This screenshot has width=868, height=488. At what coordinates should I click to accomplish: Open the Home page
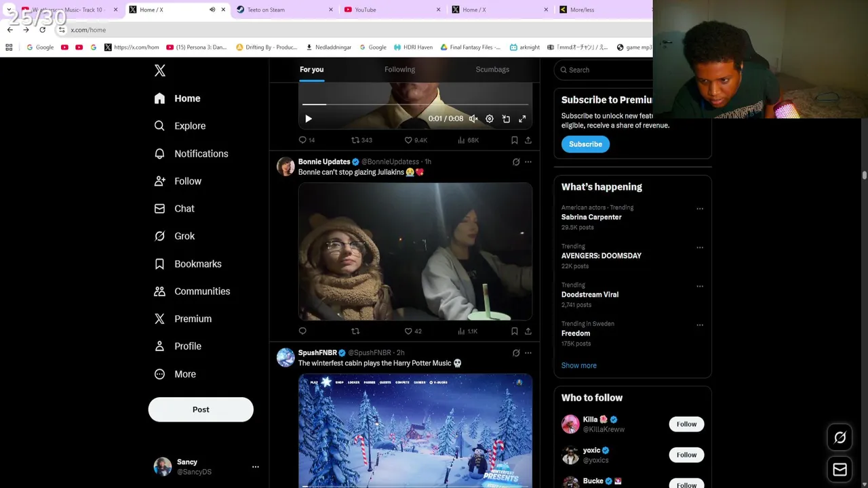click(177, 98)
